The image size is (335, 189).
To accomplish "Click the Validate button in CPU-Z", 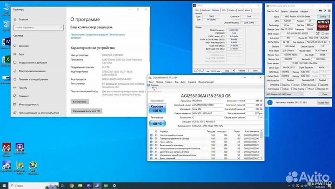I will [241, 71].
